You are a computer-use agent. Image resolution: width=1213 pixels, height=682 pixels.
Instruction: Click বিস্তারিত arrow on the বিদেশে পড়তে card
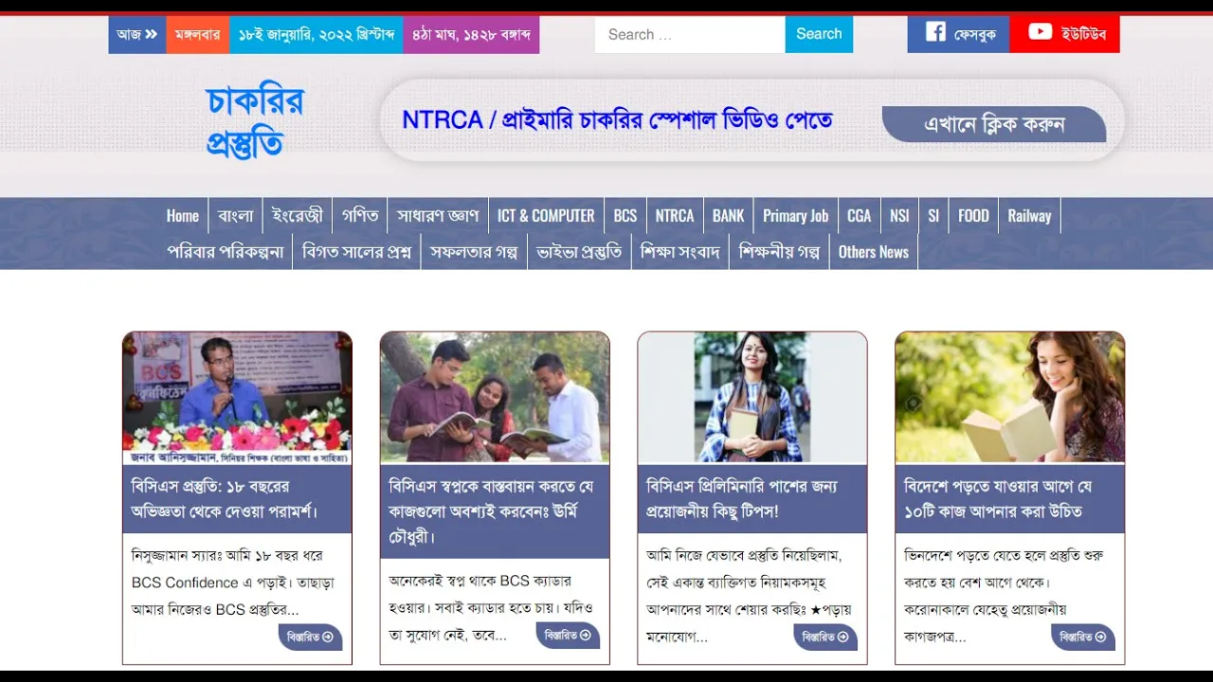point(1083,637)
